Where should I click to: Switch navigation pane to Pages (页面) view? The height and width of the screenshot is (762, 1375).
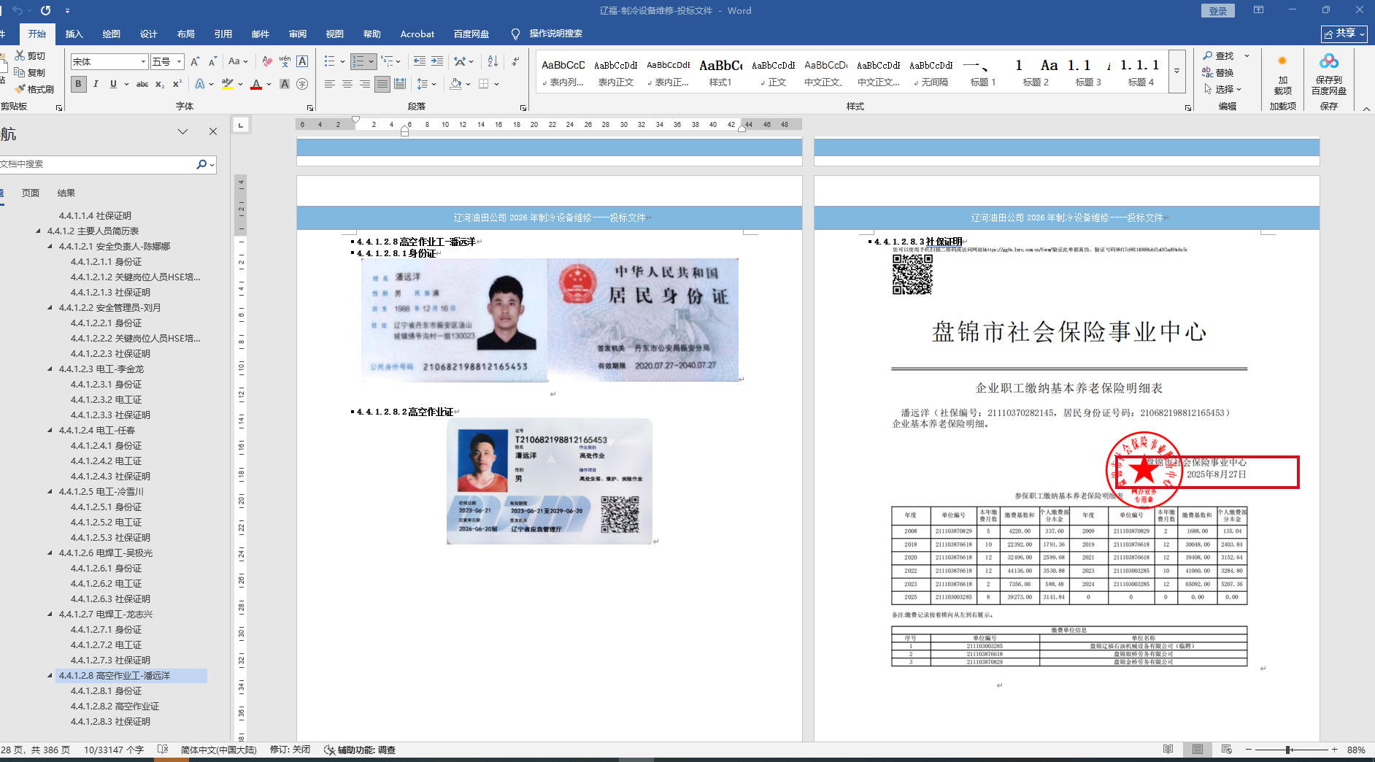[31, 193]
